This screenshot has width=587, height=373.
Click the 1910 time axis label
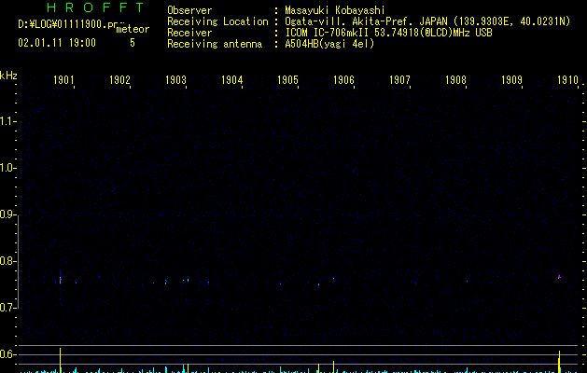pyautogui.click(x=567, y=79)
